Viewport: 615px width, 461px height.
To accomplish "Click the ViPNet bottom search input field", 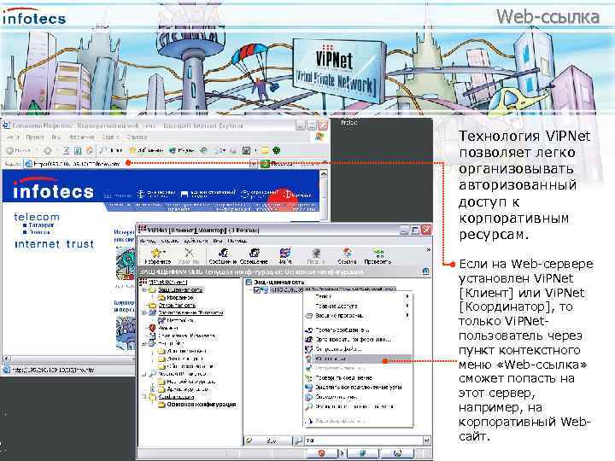I will [364, 441].
